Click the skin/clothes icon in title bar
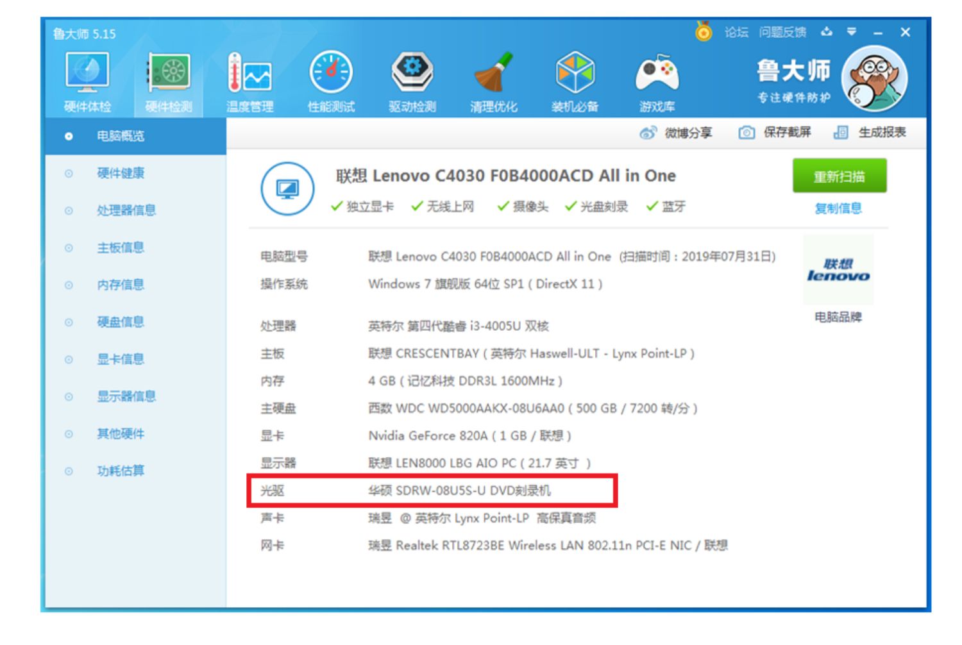 click(x=827, y=31)
